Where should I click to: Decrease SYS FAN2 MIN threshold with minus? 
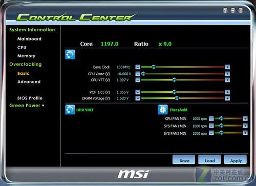[x=211, y=133]
